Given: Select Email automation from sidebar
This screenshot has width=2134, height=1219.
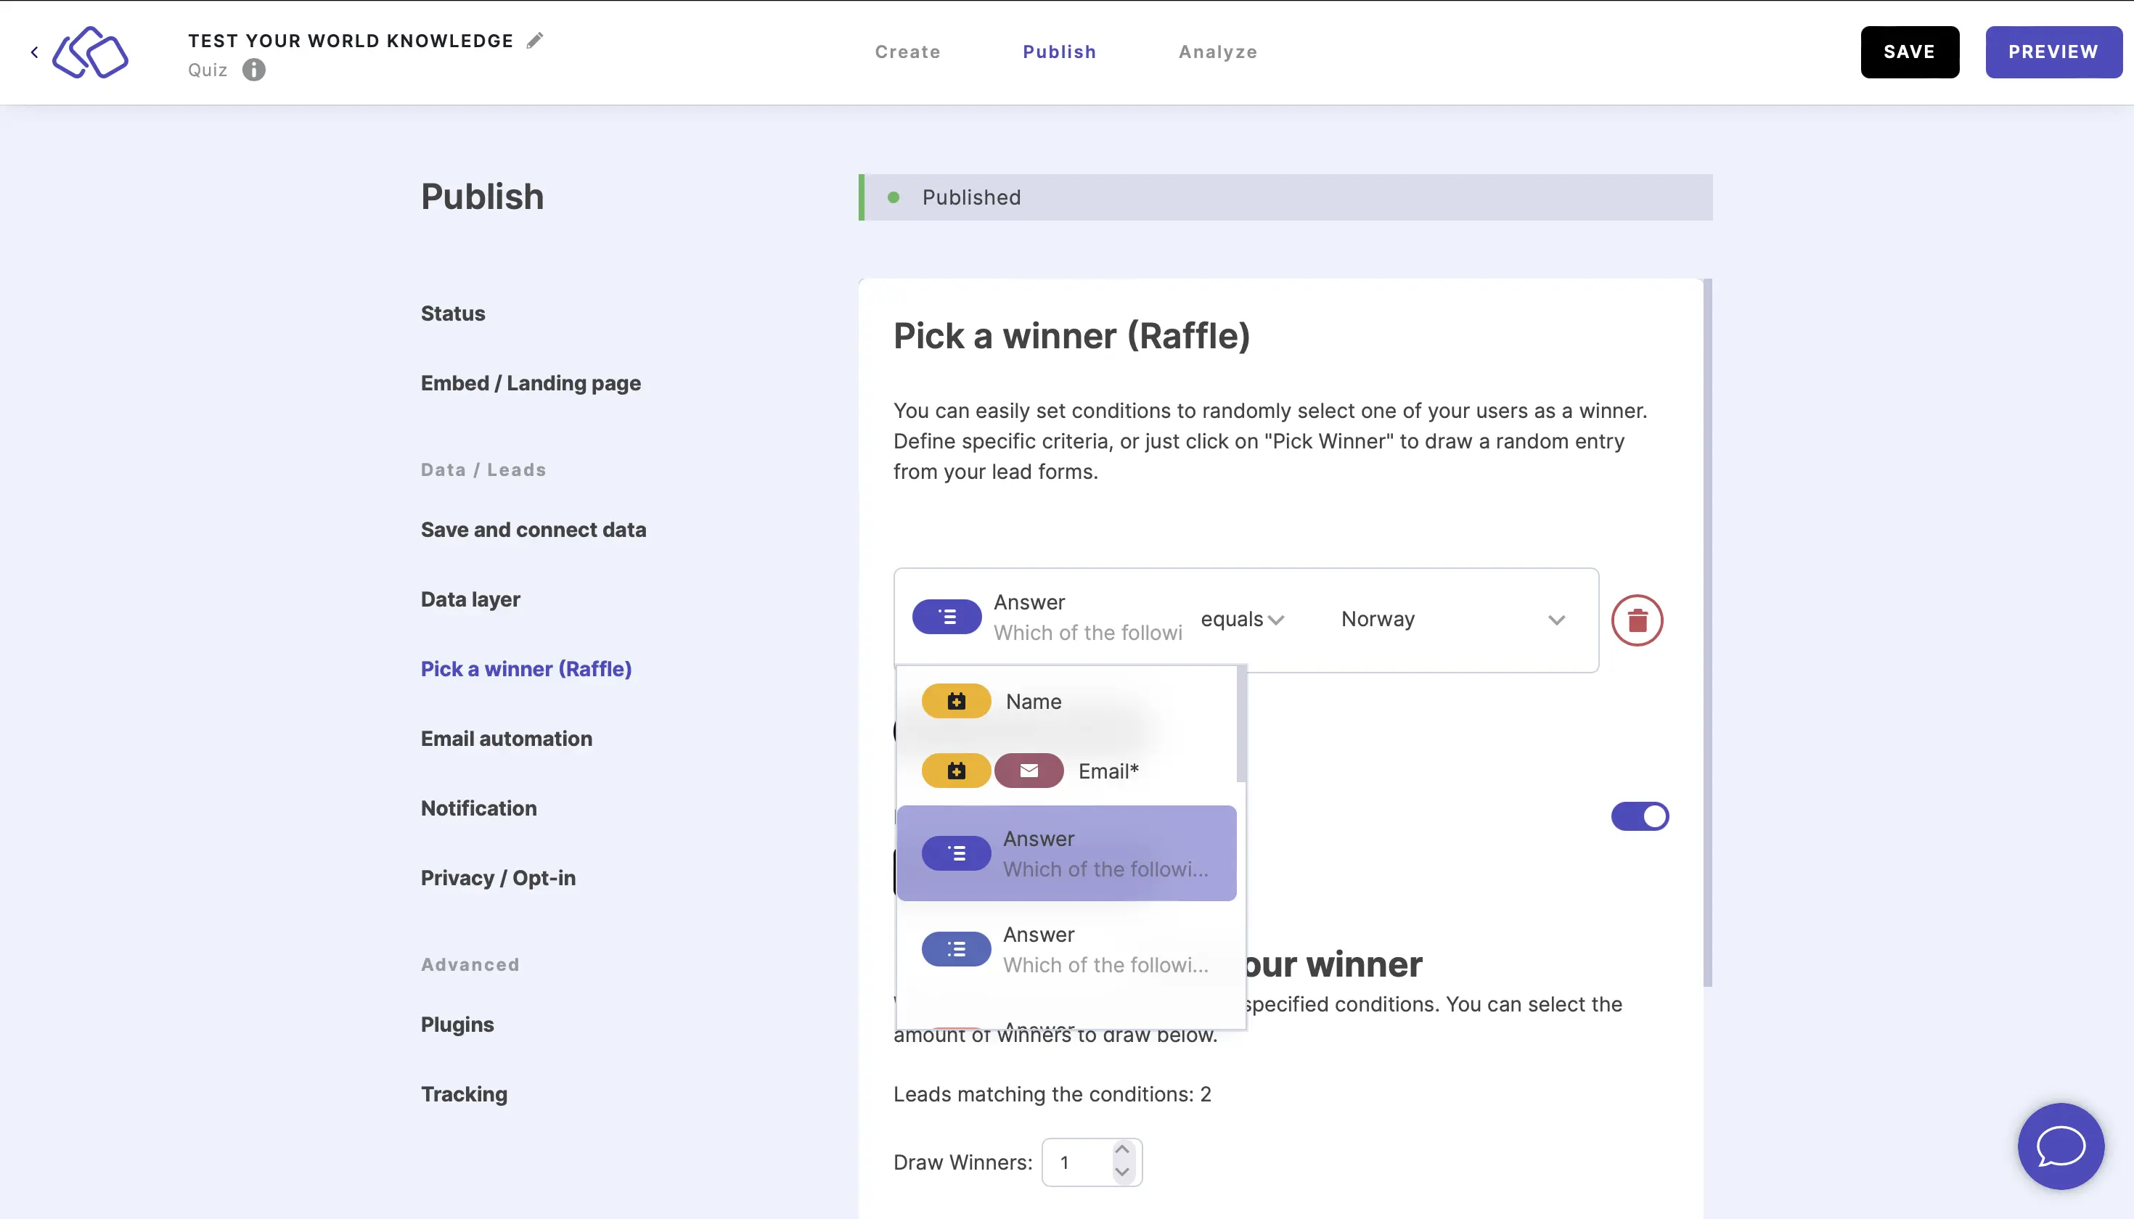Looking at the screenshot, I should pos(506,739).
